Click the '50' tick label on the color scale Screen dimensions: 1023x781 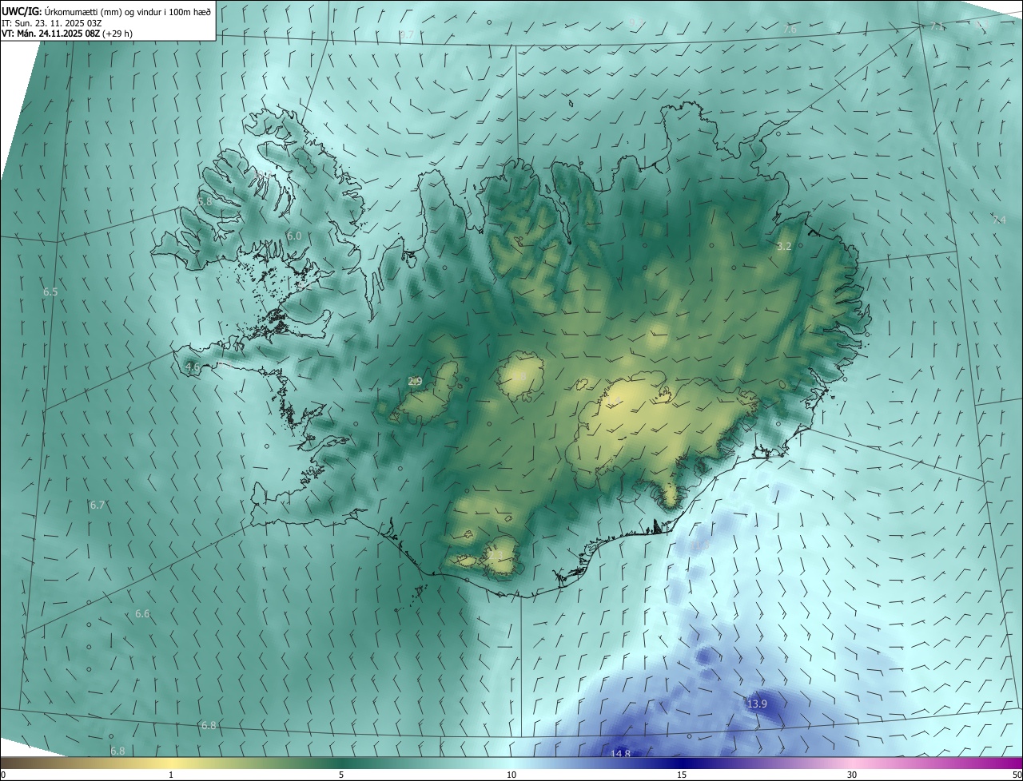(1017, 775)
